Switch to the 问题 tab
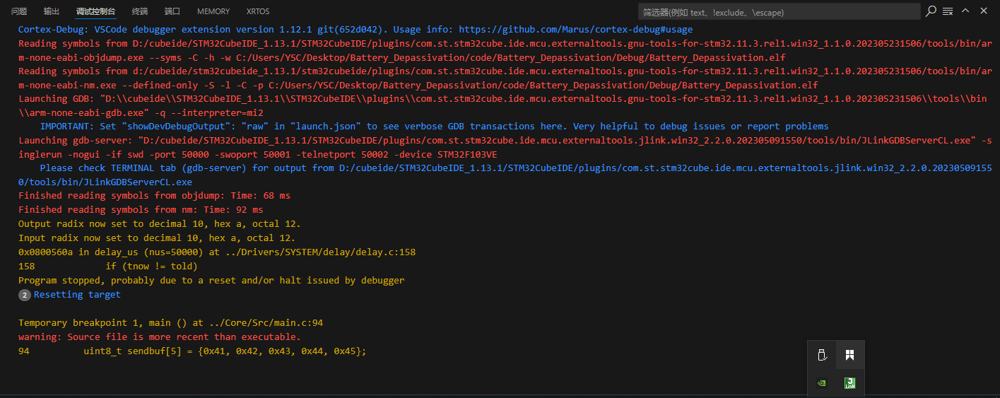This screenshot has height=398, width=1000. (19, 11)
